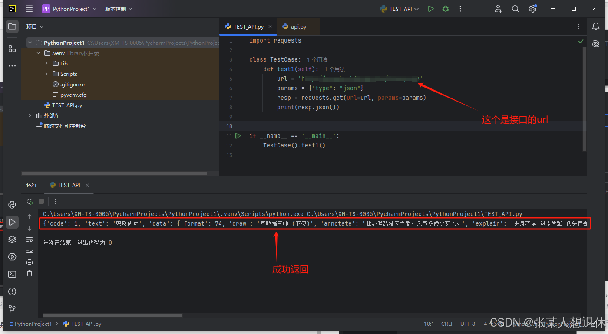
Task: Stop the running process
Action: point(41,201)
